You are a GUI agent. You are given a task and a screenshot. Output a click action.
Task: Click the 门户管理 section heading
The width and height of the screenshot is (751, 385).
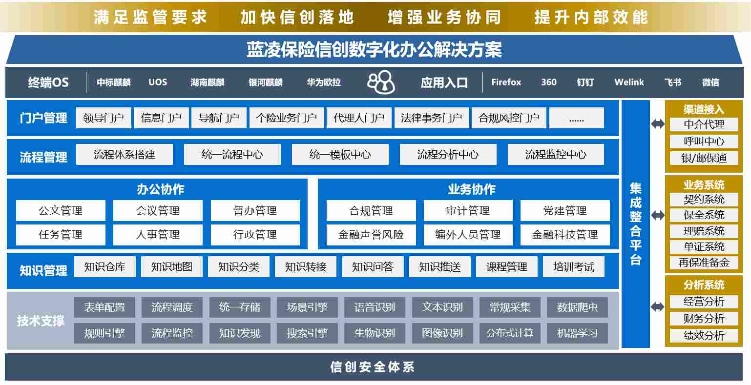tap(43, 118)
